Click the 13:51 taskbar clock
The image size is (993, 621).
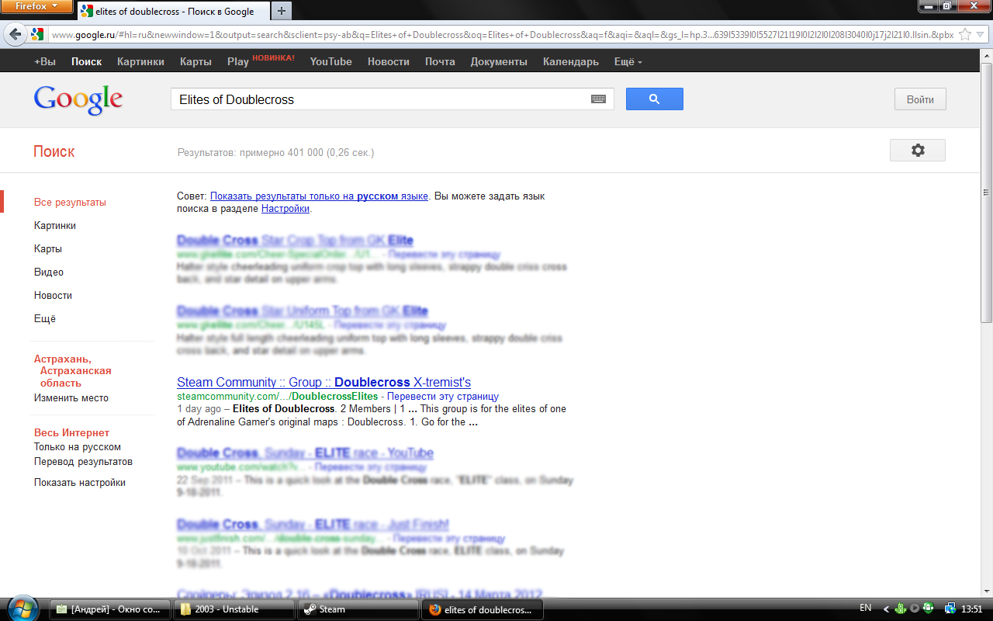(971, 609)
